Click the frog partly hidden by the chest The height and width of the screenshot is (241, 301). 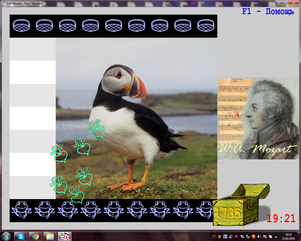tap(204, 210)
